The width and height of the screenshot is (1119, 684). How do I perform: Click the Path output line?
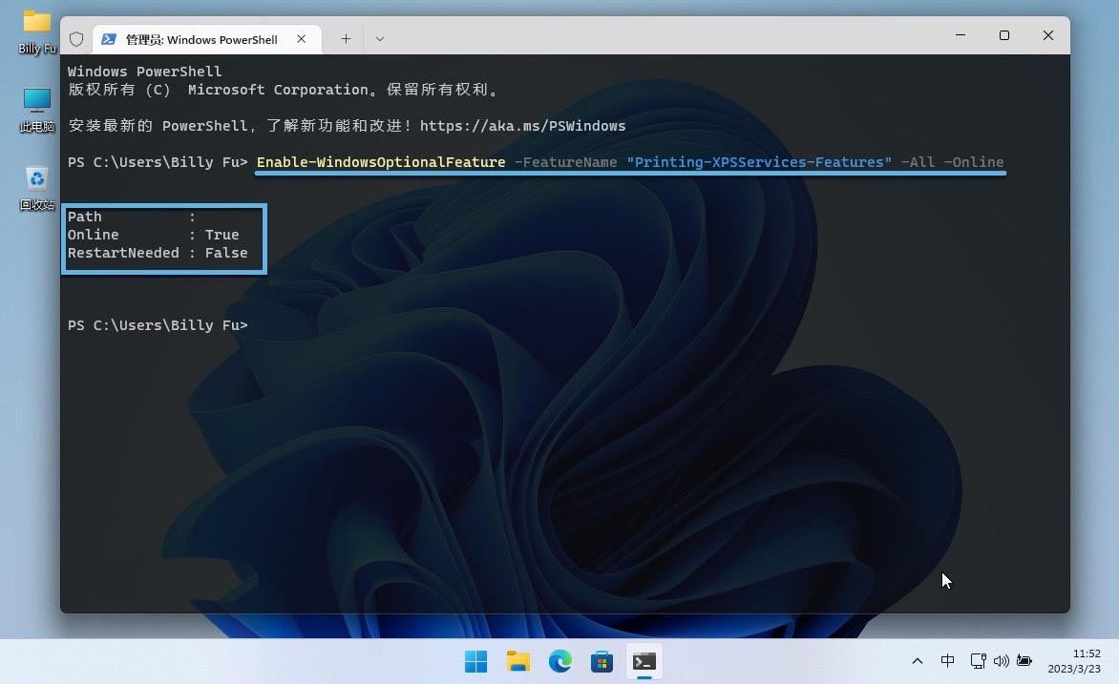coord(132,217)
